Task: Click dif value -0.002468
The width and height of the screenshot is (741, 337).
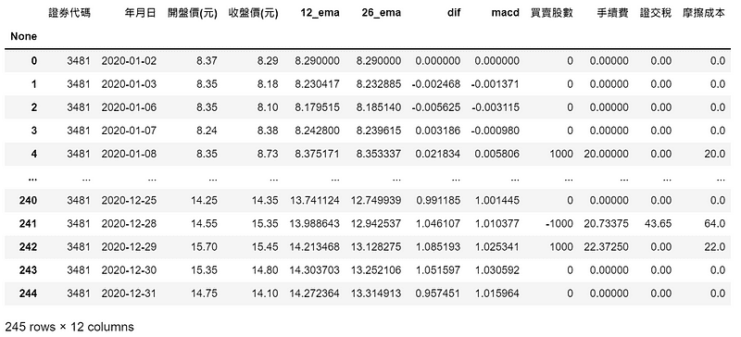Action: [435, 84]
